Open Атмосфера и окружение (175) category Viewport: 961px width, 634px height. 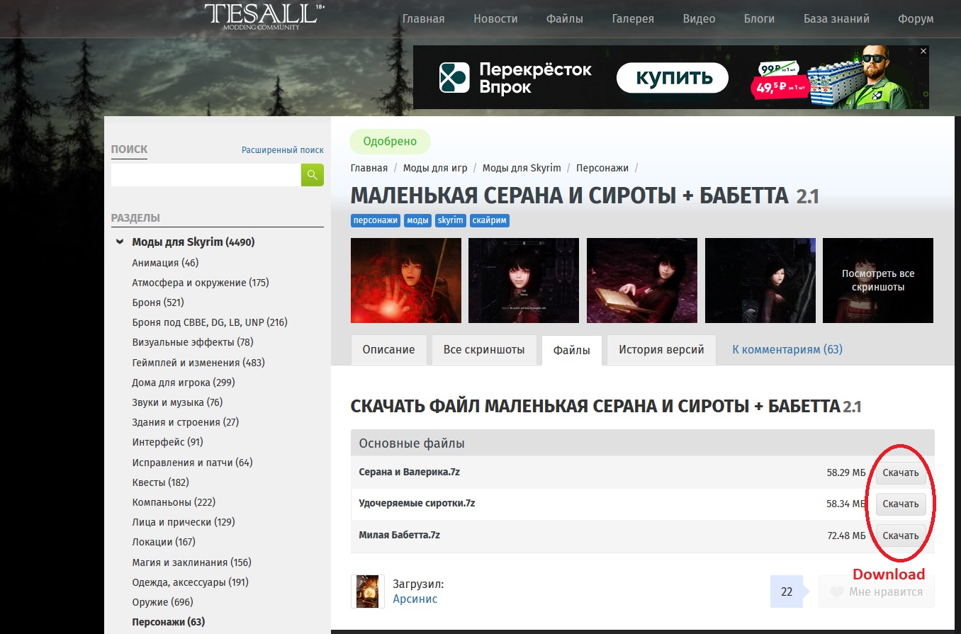(201, 283)
